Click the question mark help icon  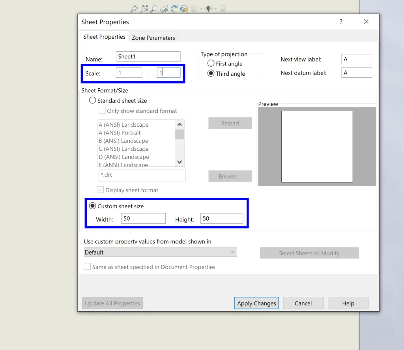(341, 22)
